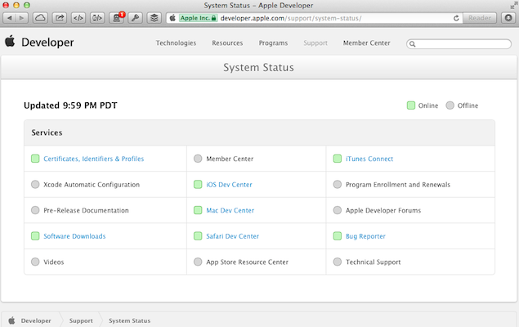Click the second code brackets extension icon

click(x=97, y=18)
